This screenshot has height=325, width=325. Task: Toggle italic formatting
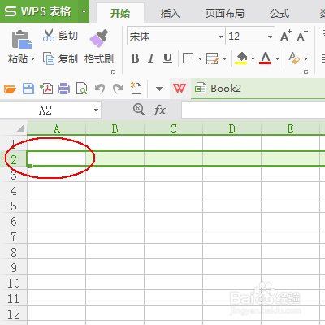(151, 58)
